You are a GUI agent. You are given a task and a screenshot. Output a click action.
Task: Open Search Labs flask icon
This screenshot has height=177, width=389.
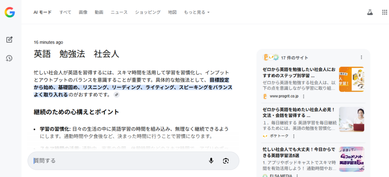(x=370, y=12)
